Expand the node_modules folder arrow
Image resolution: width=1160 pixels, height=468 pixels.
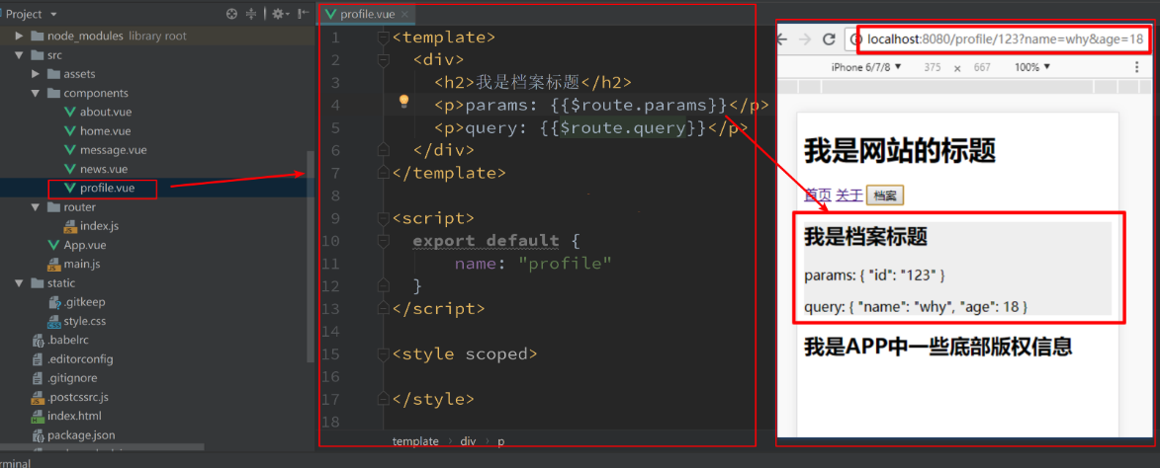click(19, 36)
